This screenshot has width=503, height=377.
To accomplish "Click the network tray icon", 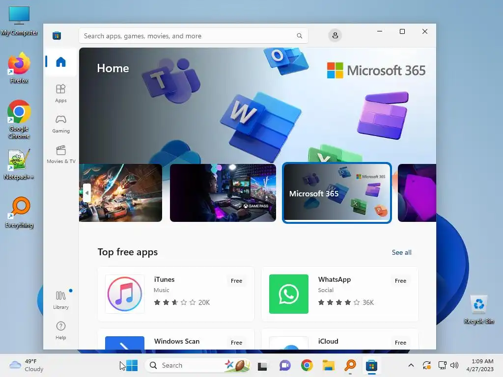I will 443,365.
